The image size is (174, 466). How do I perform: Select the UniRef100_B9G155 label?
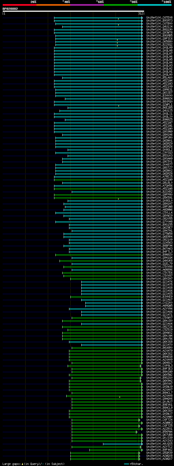(x=159, y=225)
